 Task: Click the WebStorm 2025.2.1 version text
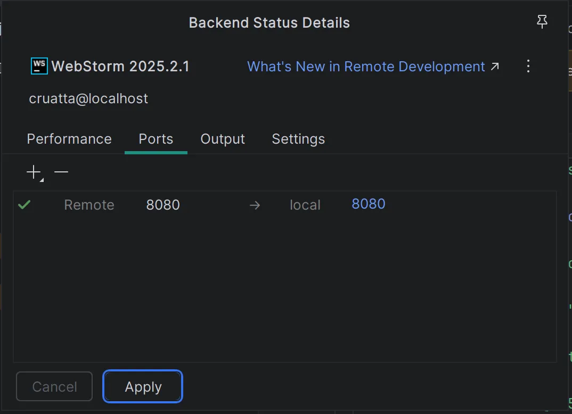click(x=120, y=67)
